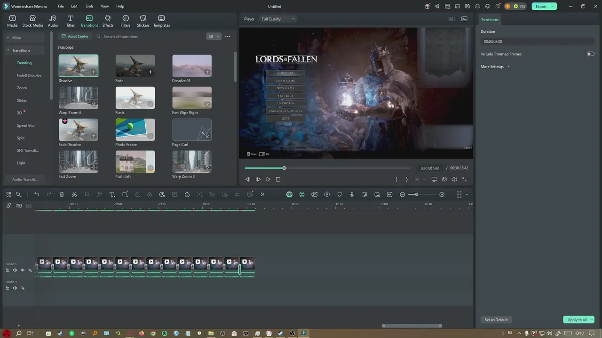Open the Export dropdown arrow
602x338 pixels.
coord(553,6)
